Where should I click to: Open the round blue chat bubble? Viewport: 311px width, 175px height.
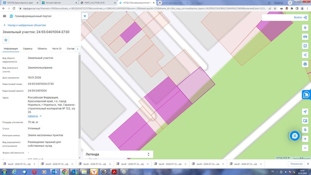click(294, 136)
